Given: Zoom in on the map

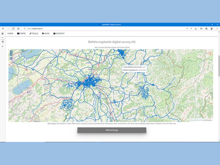Looking at the screenshot, I should (x=11, y=52).
